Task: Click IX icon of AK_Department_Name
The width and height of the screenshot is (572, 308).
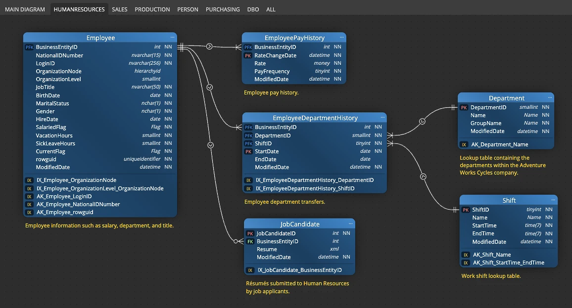Action: tap(464, 145)
